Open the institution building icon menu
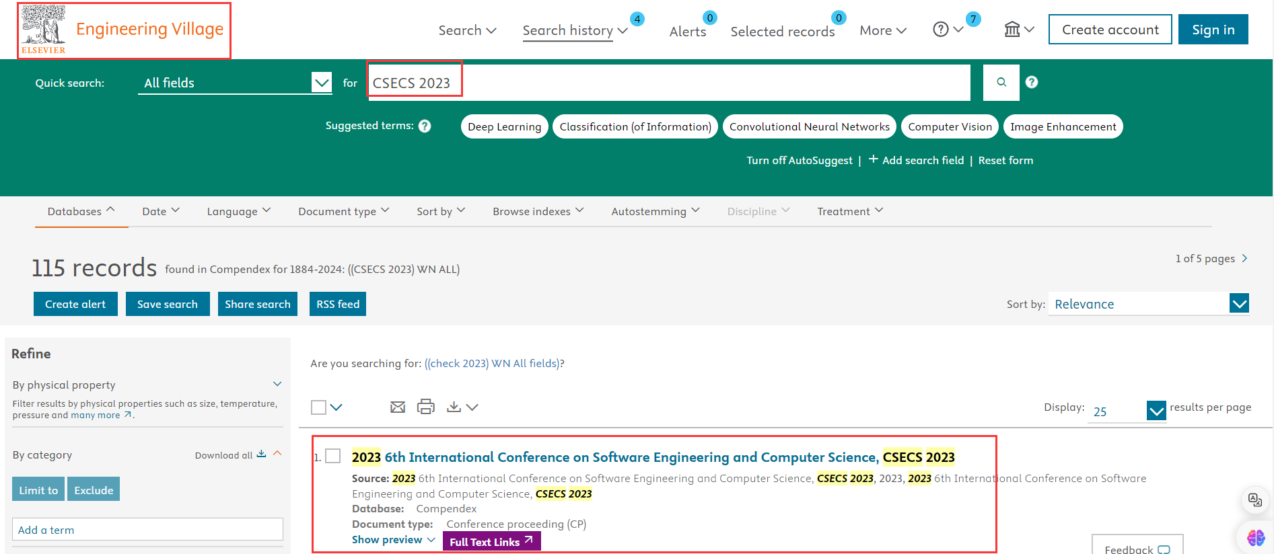This screenshot has width=1274, height=554. coord(1019,30)
